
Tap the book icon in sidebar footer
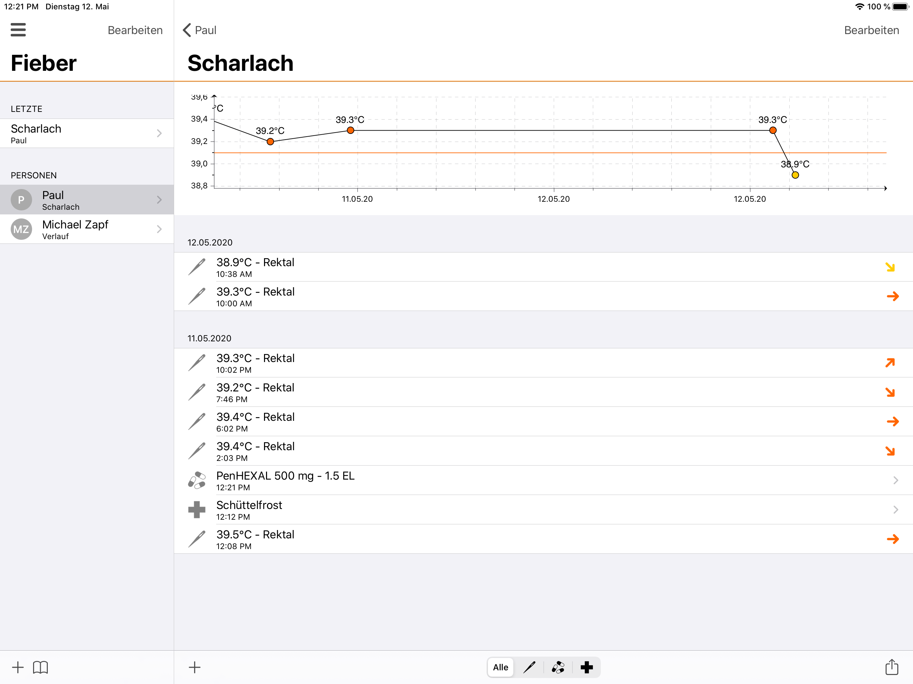pos(40,667)
